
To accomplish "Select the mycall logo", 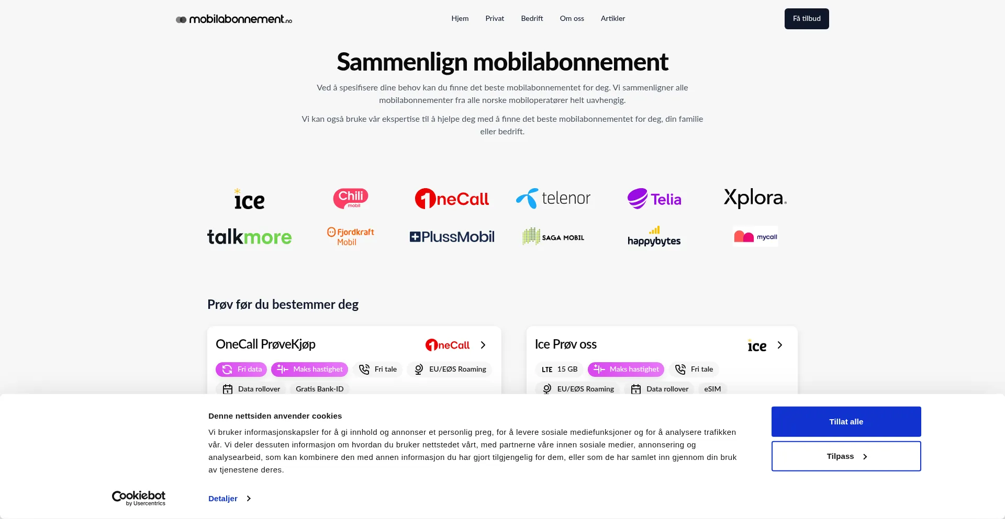I will [x=755, y=237].
